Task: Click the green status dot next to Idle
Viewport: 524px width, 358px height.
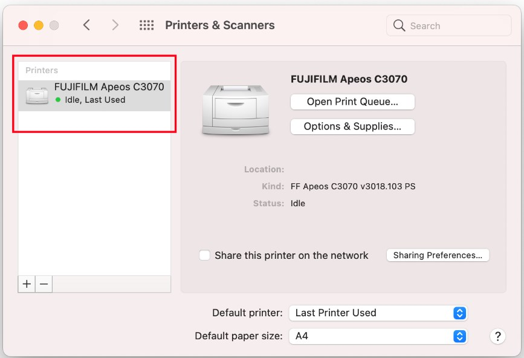Action: (58, 100)
